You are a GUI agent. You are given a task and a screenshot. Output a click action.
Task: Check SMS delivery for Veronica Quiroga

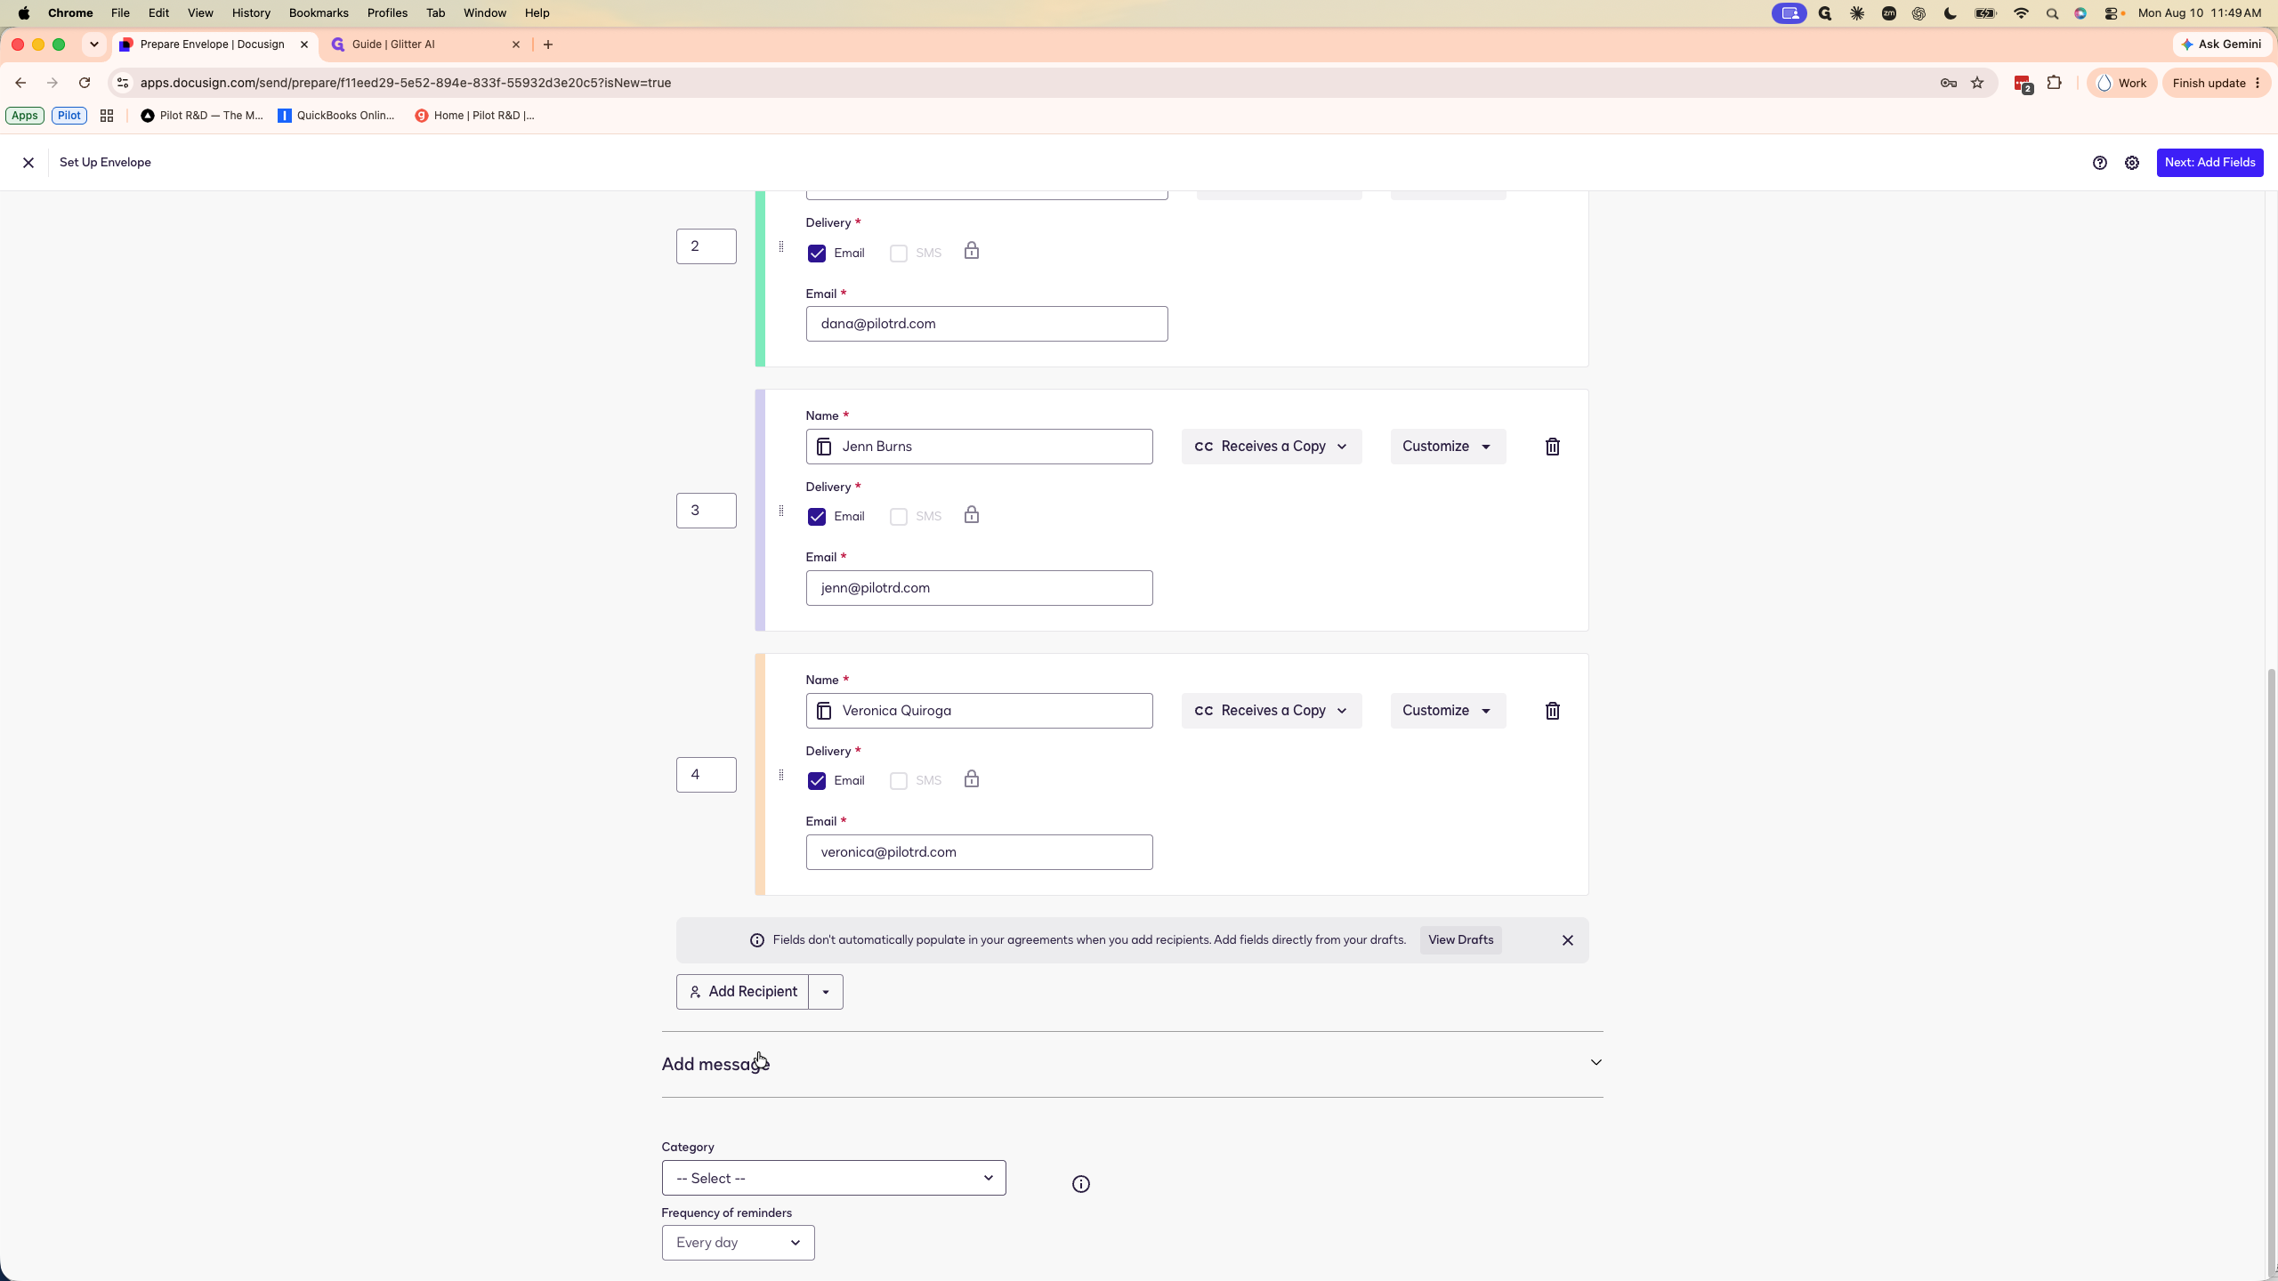[899, 781]
